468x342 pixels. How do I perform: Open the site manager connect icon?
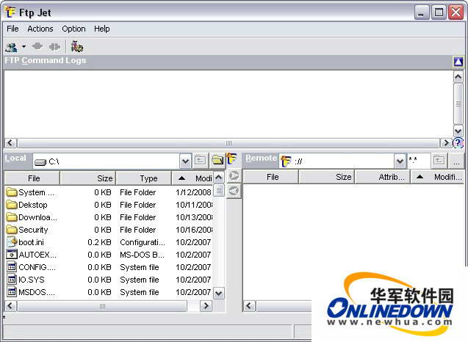pos(11,47)
